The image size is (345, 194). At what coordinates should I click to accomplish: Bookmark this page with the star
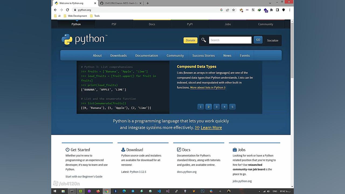[x=233, y=10]
